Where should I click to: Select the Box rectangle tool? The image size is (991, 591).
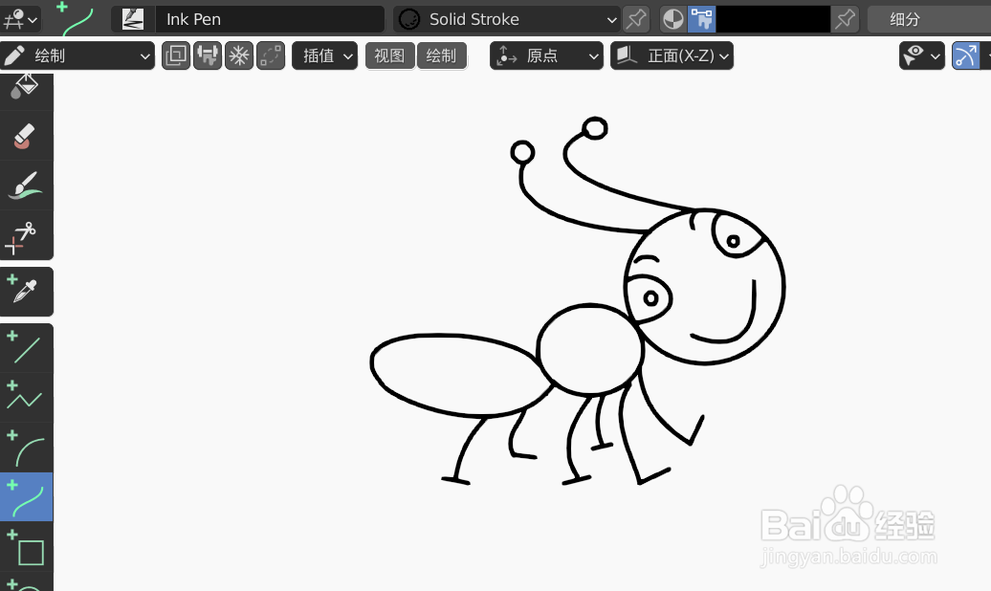[26, 547]
